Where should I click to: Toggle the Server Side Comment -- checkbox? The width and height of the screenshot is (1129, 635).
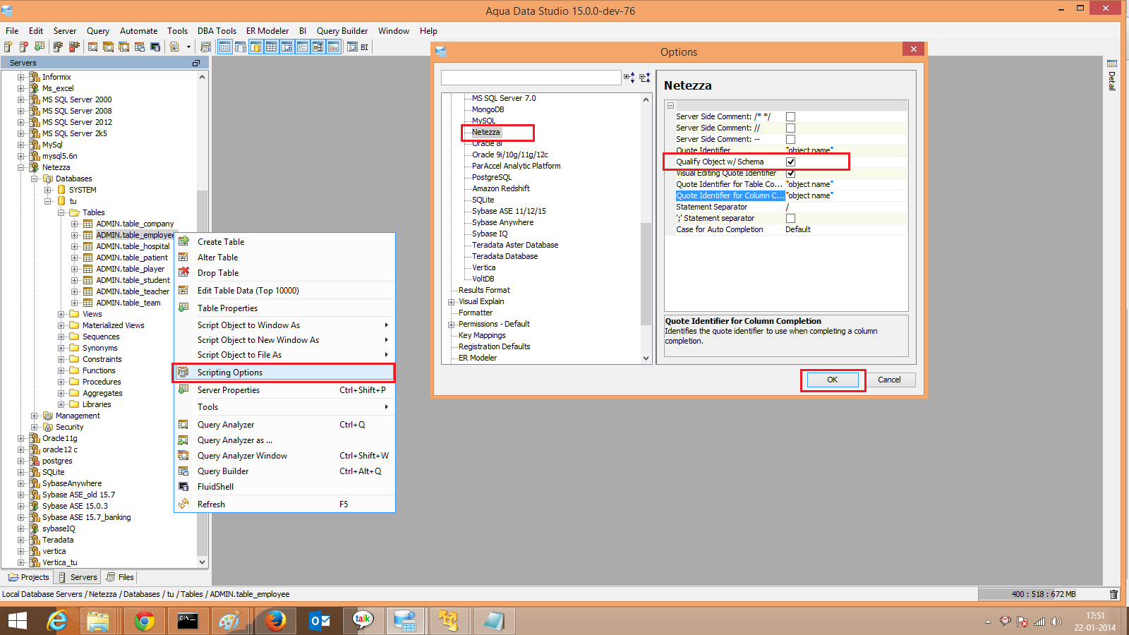click(x=790, y=139)
